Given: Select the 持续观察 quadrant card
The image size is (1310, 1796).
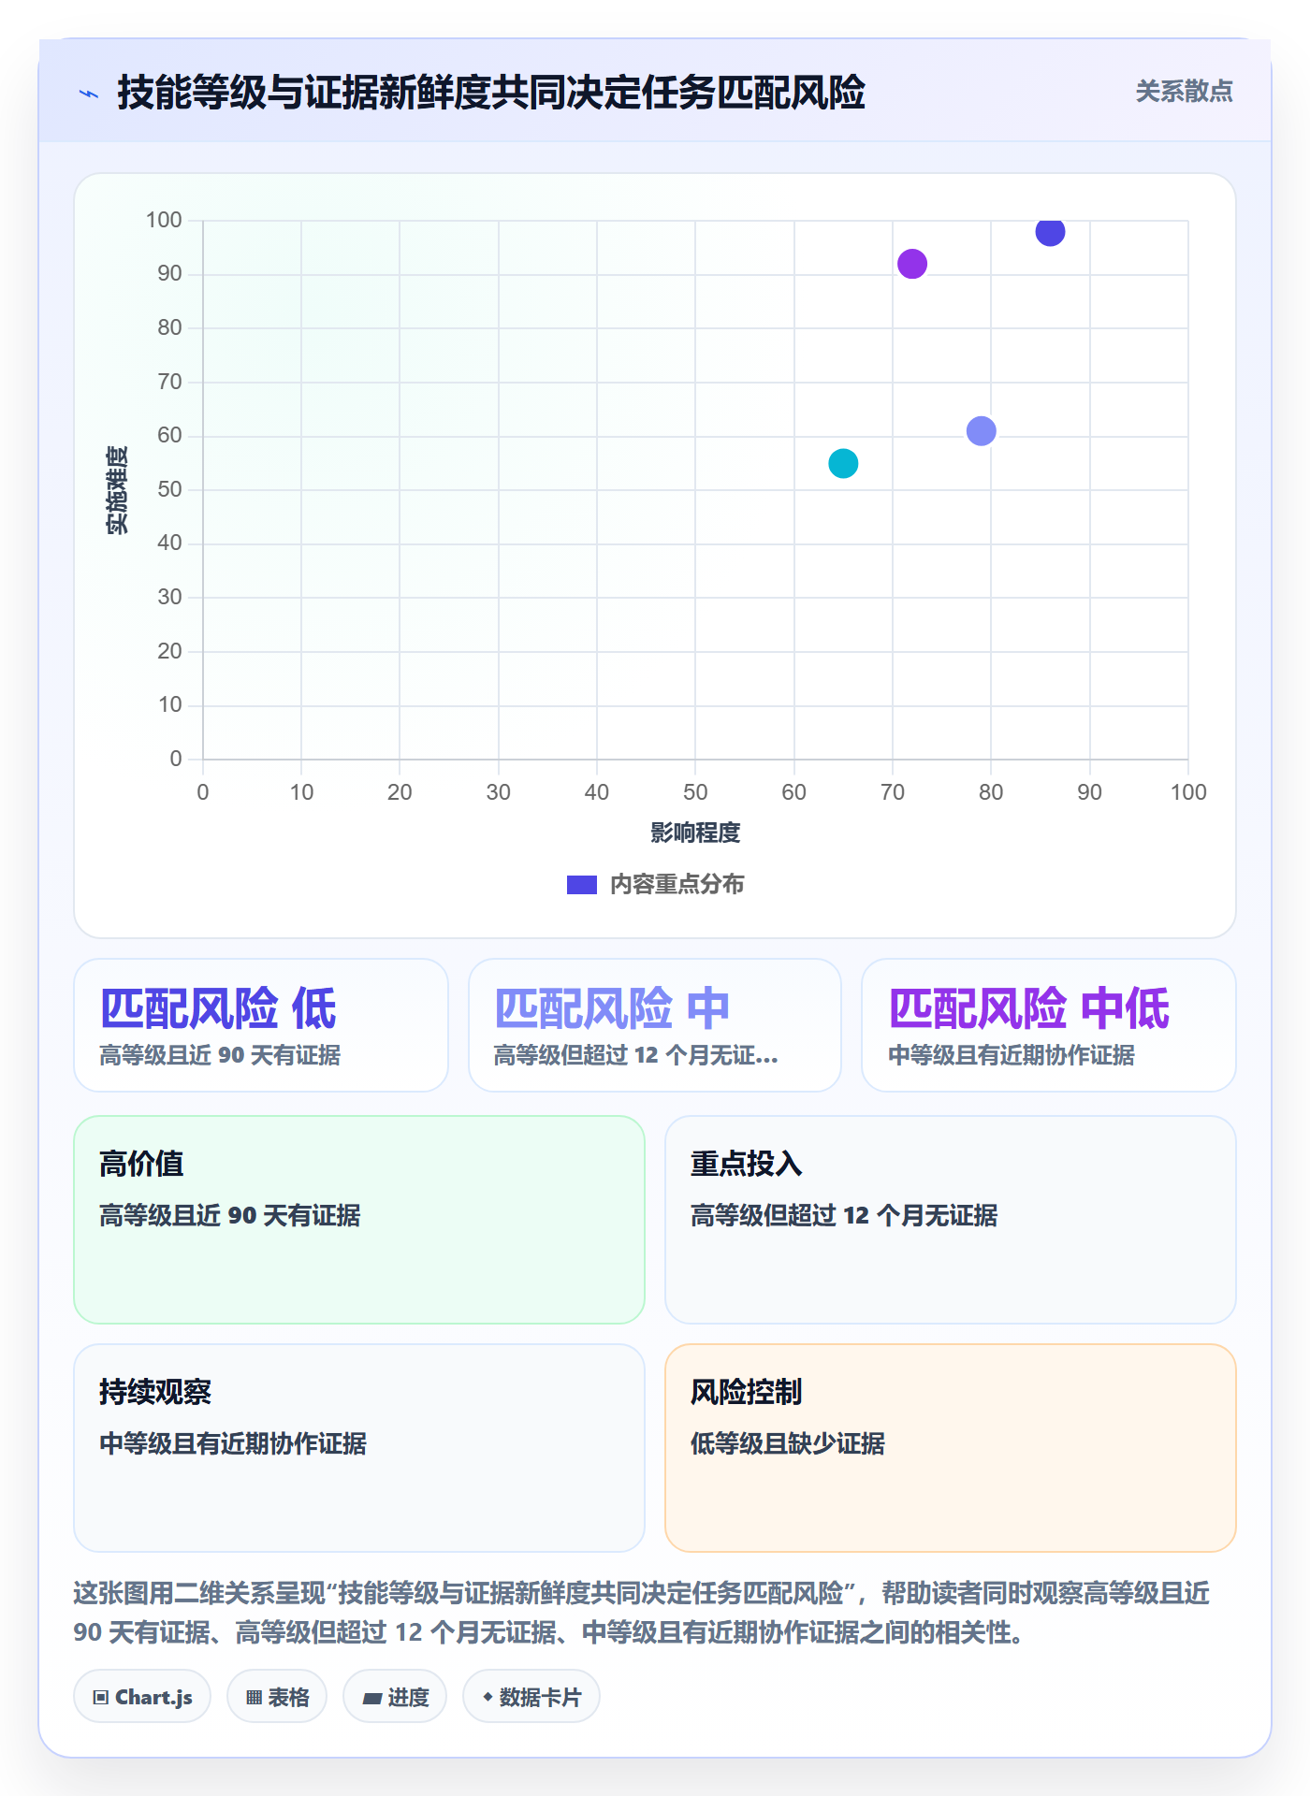Looking at the screenshot, I should [359, 1448].
